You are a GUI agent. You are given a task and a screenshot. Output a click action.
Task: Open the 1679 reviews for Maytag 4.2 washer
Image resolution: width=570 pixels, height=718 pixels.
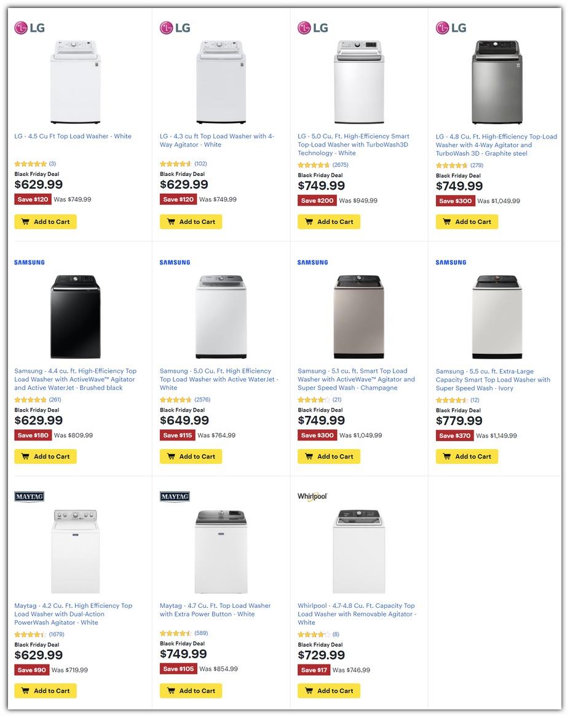click(x=56, y=634)
